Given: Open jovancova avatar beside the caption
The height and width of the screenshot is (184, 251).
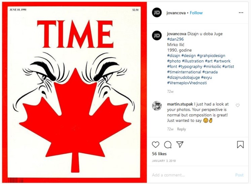Looking at the screenshot, I should [157, 35].
